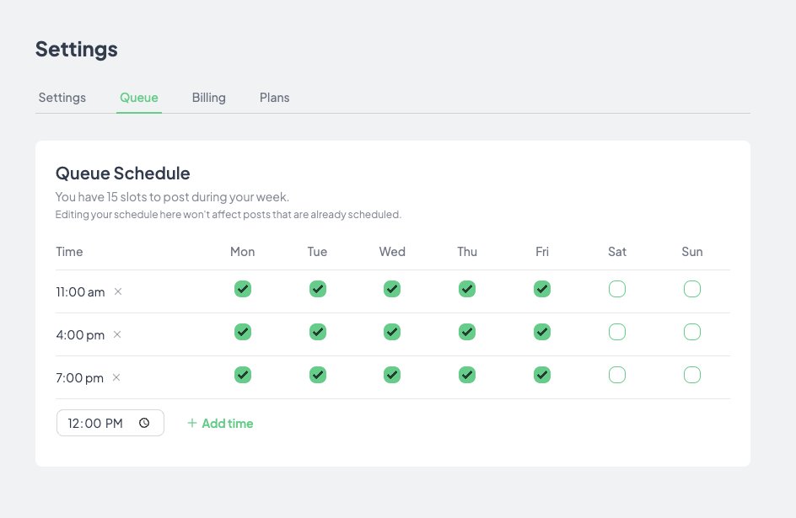Toggle Friday 4:00 pm slot
Viewport: 796px width, 518px height.
(x=542, y=332)
